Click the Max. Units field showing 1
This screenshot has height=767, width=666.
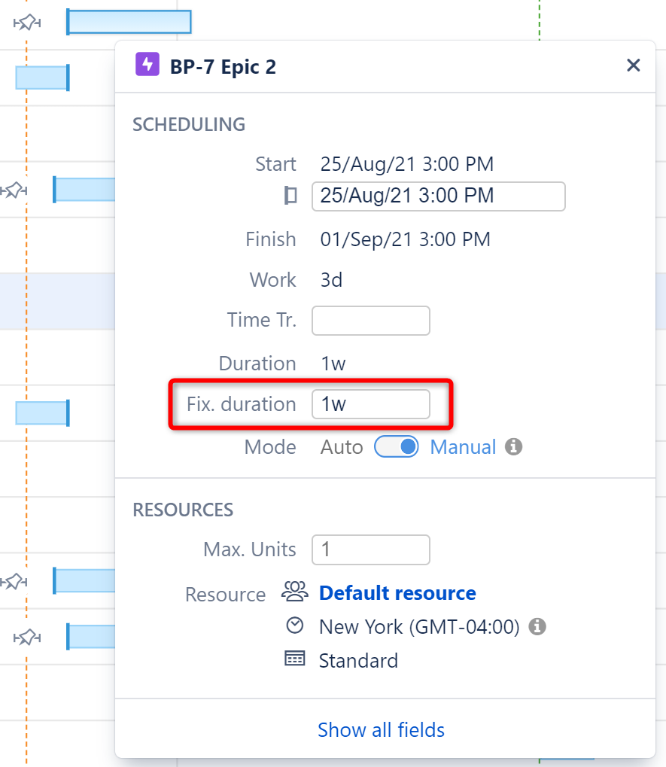point(370,549)
